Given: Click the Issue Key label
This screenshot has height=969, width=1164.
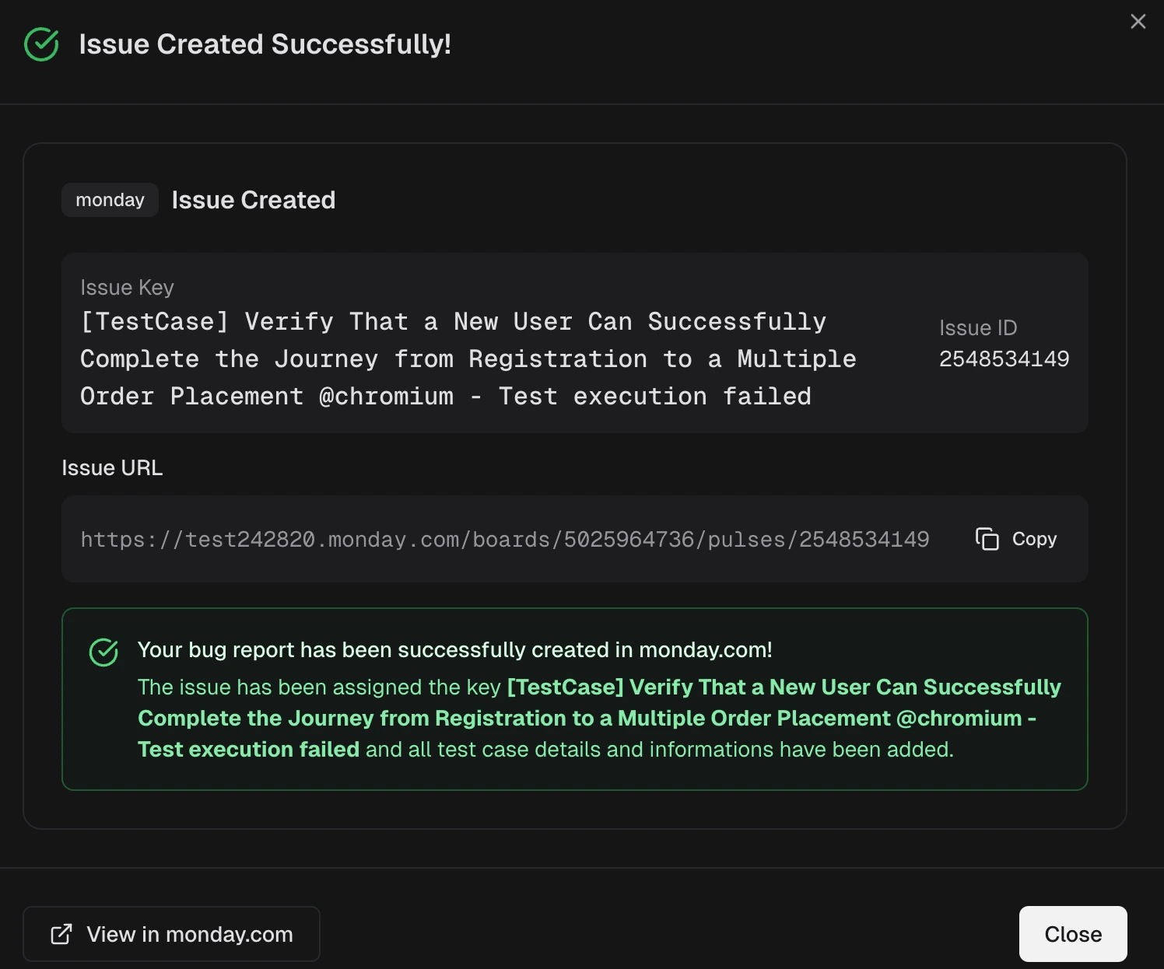Looking at the screenshot, I should (127, 287).
